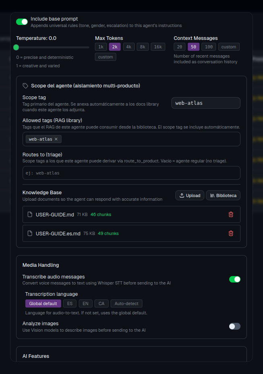Set Context Messages to 100
Viewport: 263px width, 374px height.
[209, 47]
